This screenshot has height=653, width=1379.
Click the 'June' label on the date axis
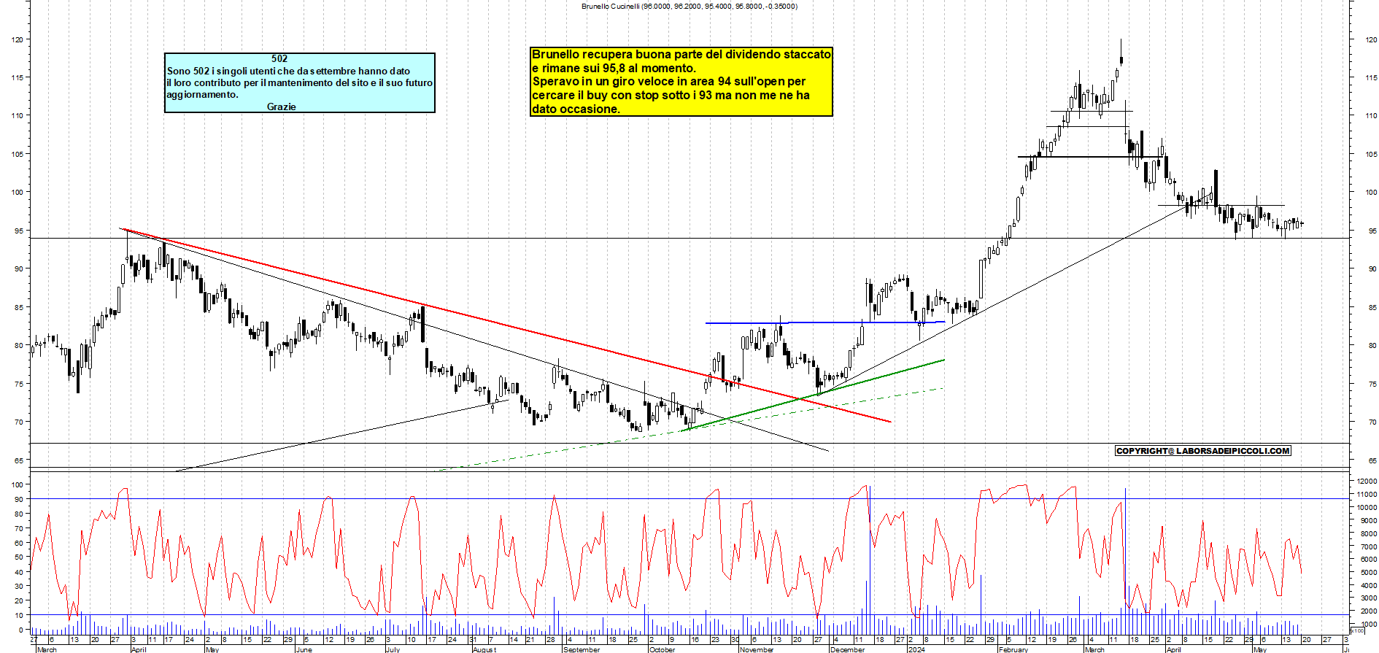pos(305,649)
